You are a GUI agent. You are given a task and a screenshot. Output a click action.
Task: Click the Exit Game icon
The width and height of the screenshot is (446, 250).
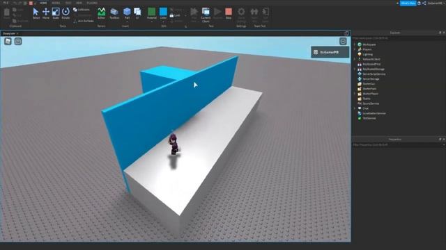coord(266,12)
